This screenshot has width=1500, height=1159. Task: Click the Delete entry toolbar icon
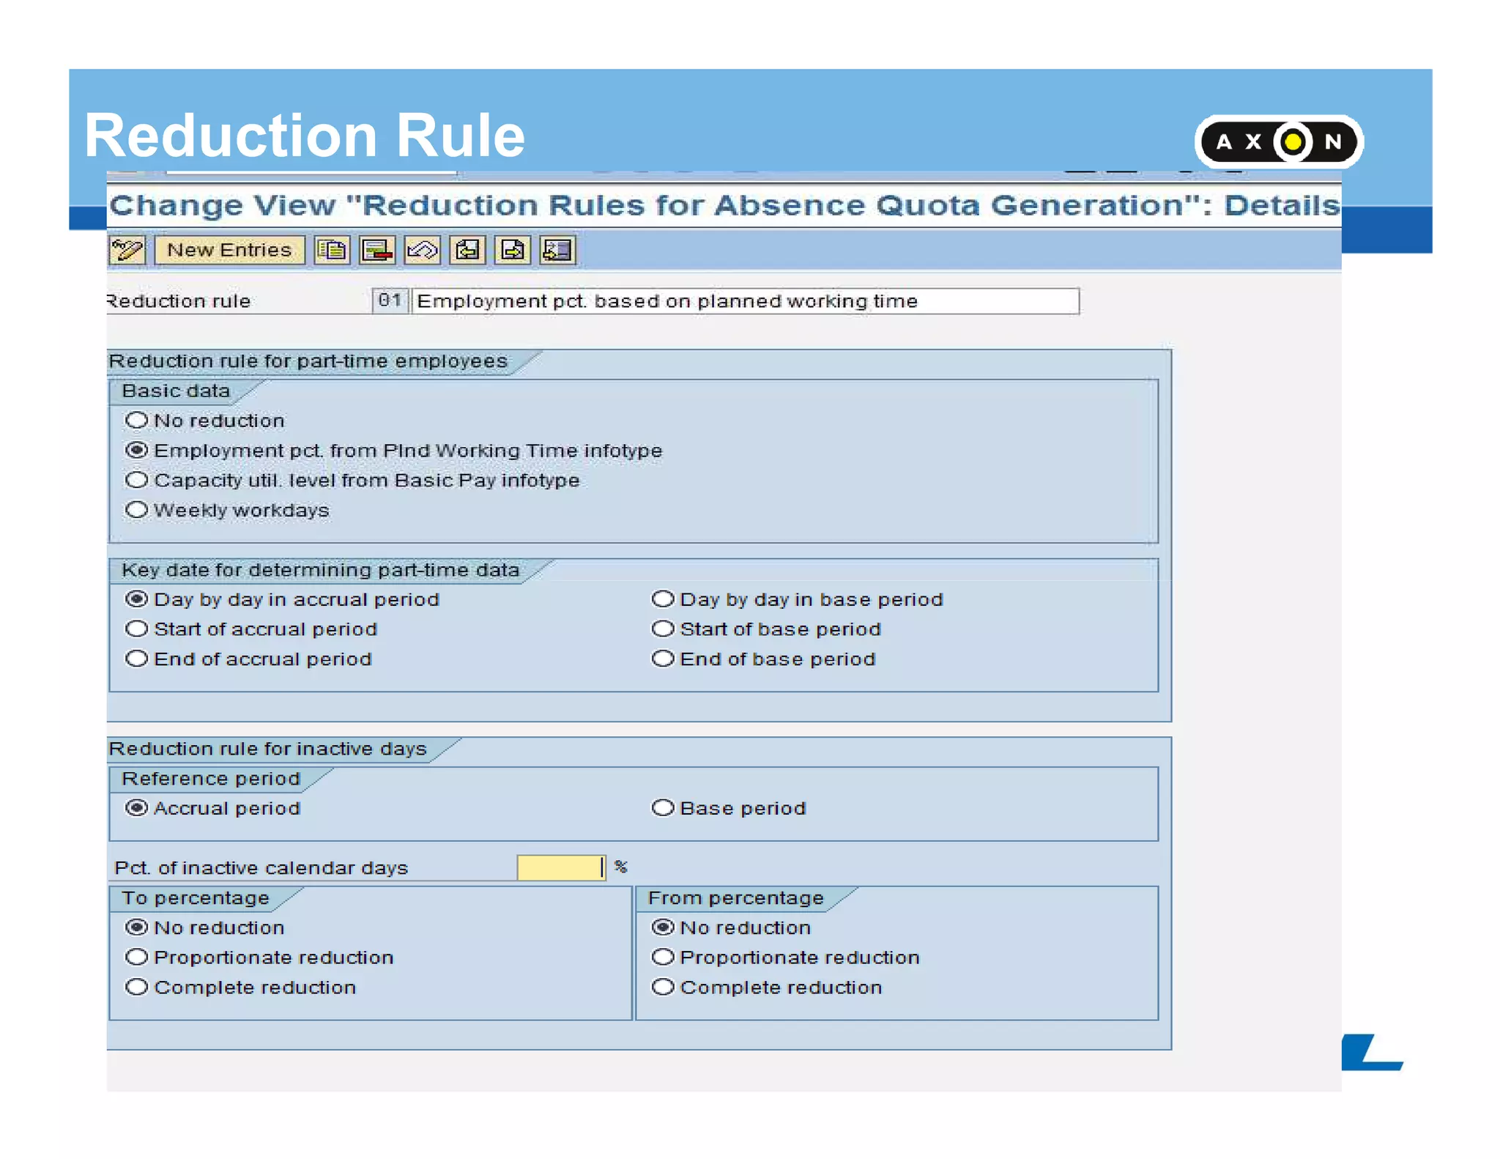click(x=377, y=250)
